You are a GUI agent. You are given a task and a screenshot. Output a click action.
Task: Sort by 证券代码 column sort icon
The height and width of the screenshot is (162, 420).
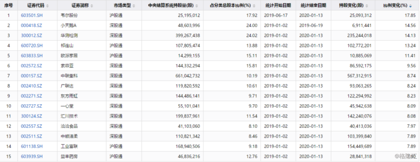(x=48, y=6)
